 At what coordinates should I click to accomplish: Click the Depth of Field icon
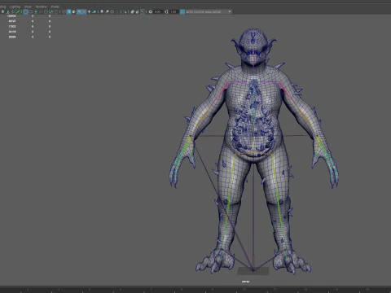[x=117, y=11]
